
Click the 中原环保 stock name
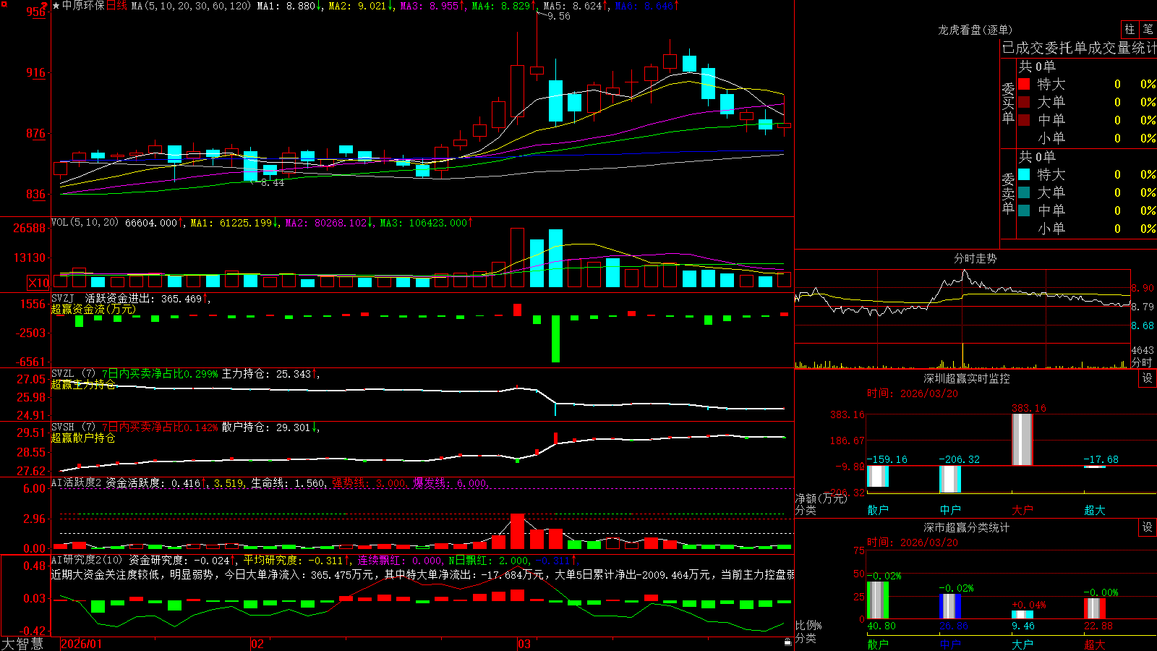(83, 6)
